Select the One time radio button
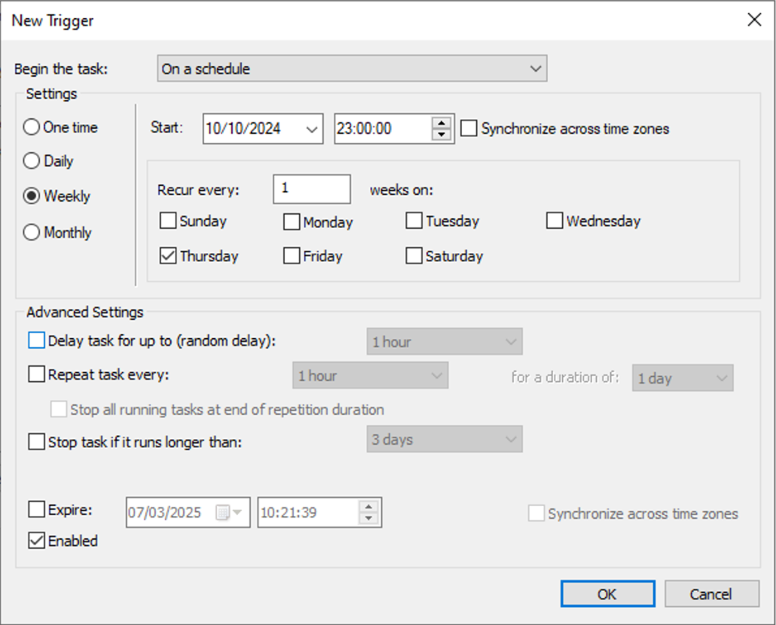 pyautogui.click(x=32, y=127)
